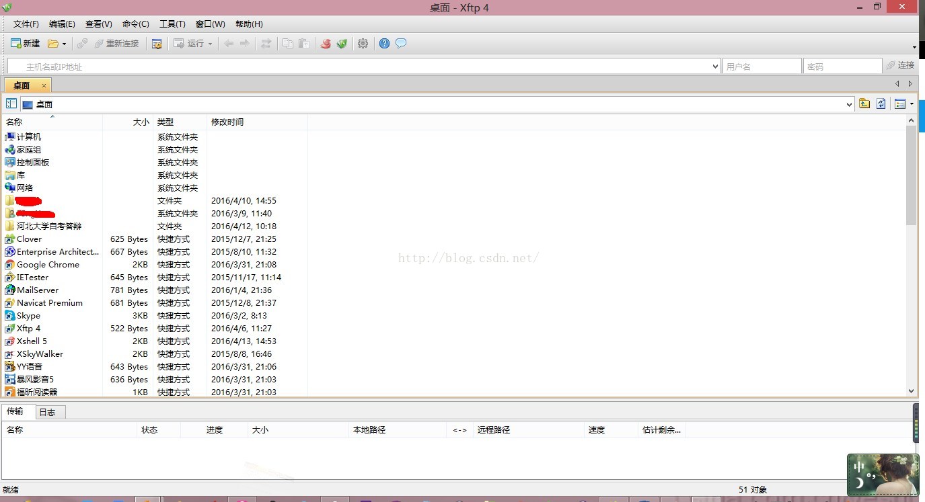The image size is (925, 502).
Task: Click the 新建 new session button
Action: click(x=26, y=44)
